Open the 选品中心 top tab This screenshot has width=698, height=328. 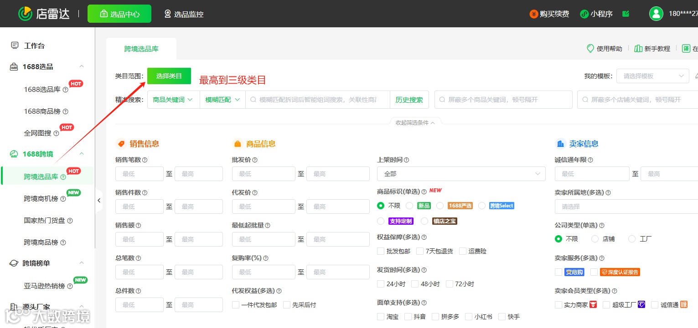(x=119, y=14)
